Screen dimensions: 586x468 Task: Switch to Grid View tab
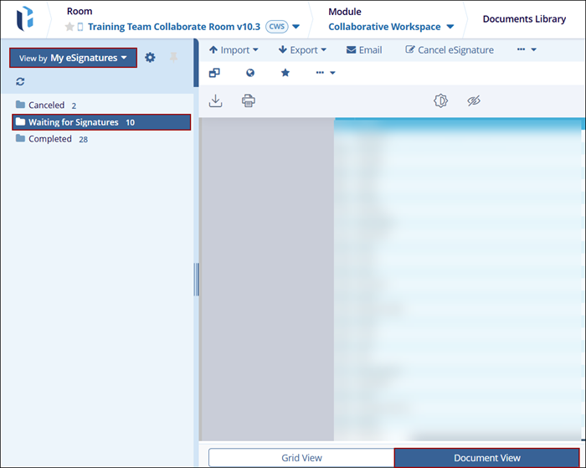301,458
